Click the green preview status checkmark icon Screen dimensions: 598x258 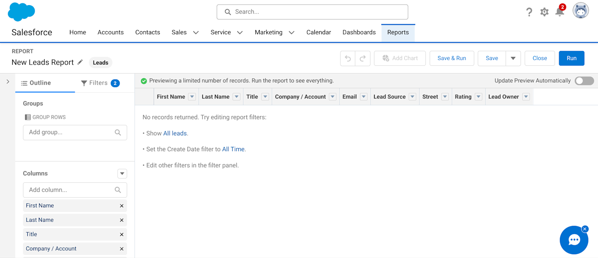click(144, 81)
